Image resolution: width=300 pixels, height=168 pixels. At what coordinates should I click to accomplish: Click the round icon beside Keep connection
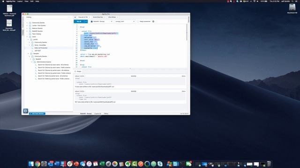(153, 21)
